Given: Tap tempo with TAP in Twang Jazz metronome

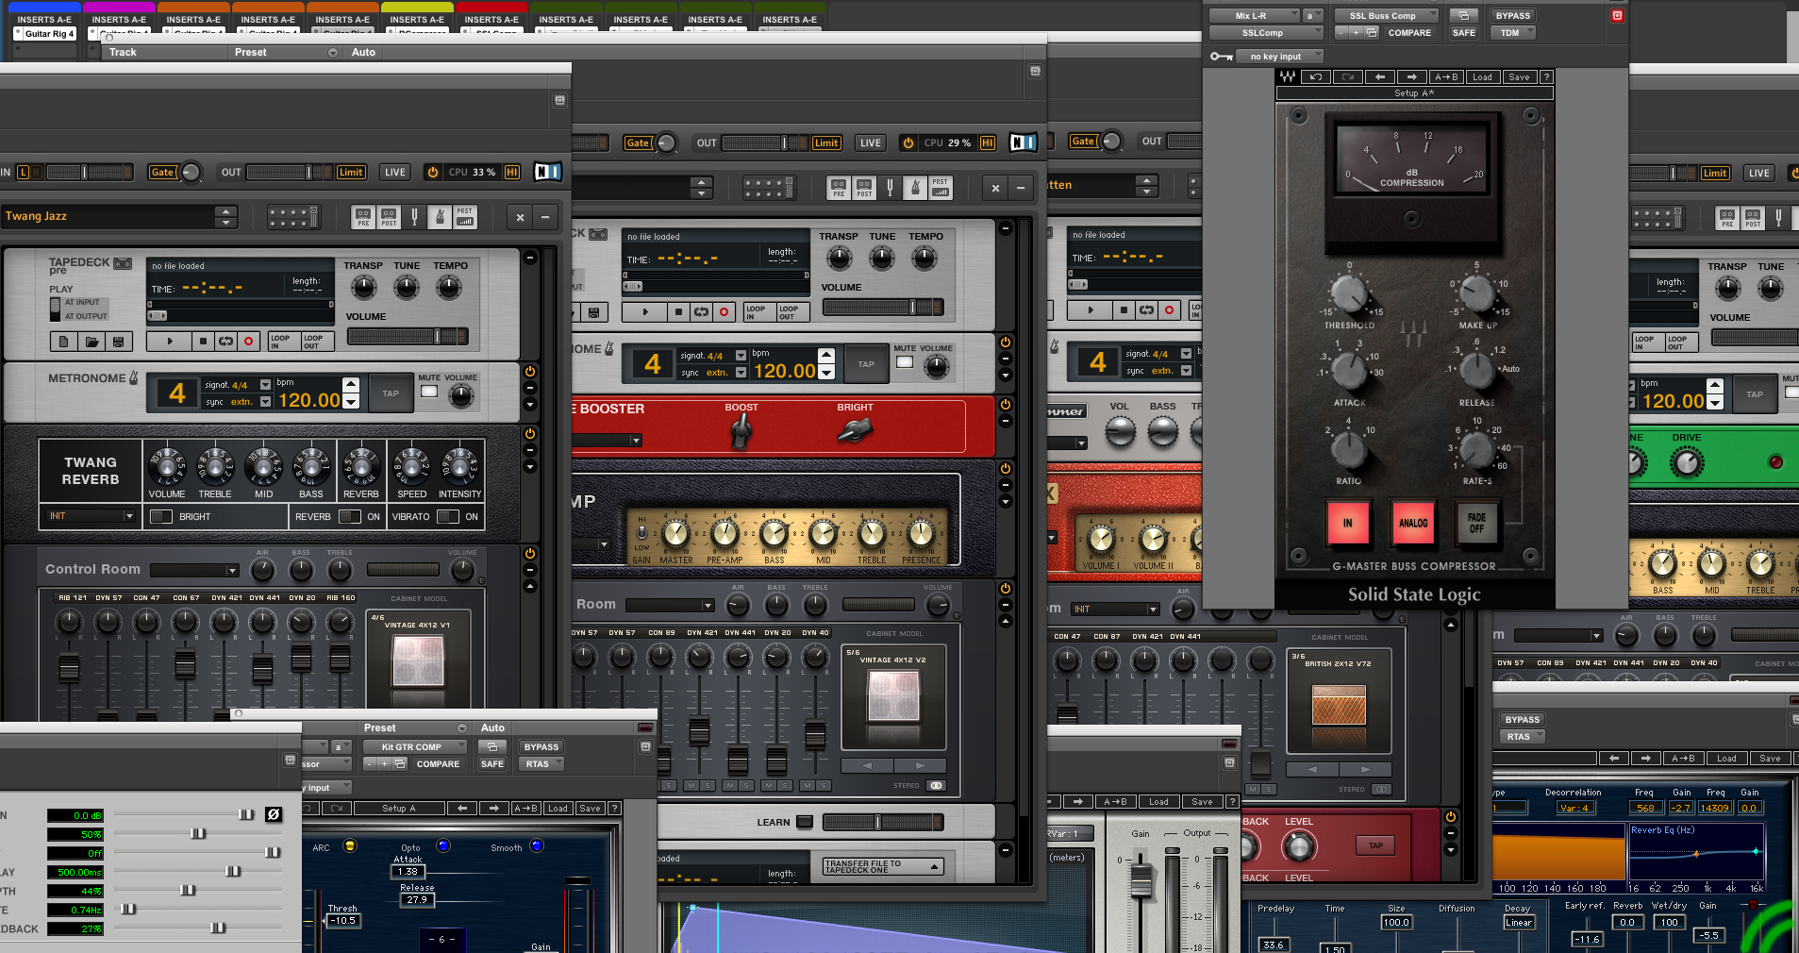Looking at the screenshot, I should pos(391,393).
